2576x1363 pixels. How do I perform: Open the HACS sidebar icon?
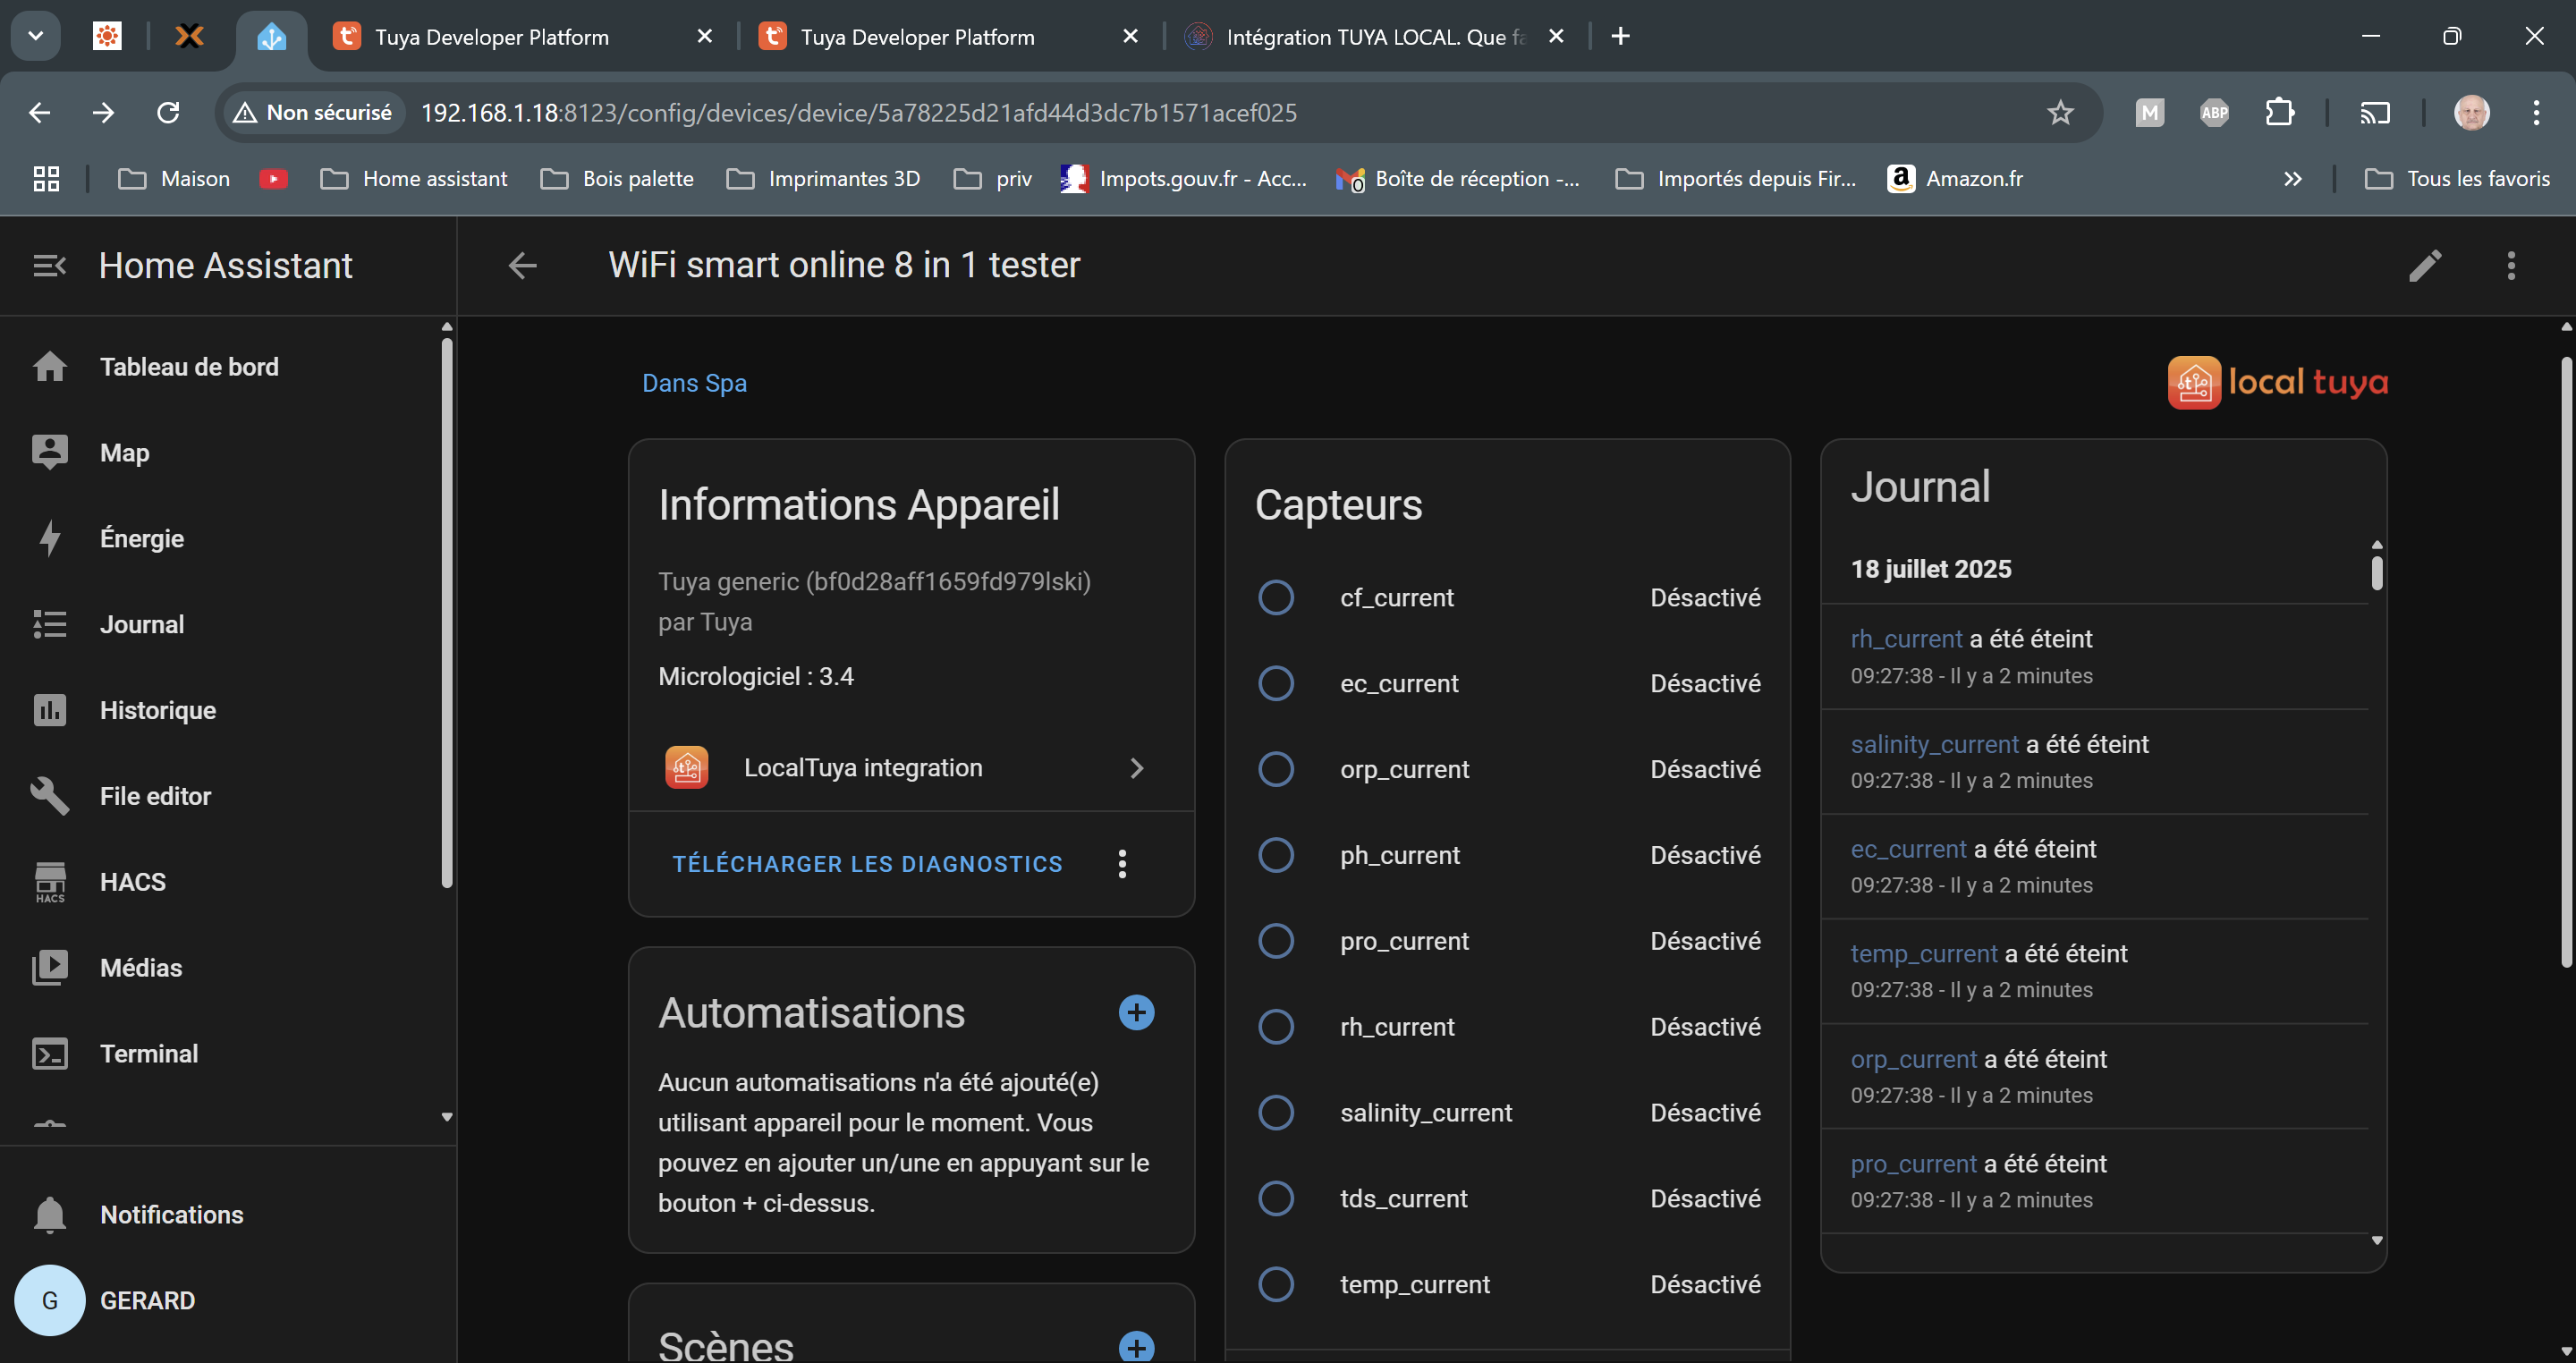(49, 882)
